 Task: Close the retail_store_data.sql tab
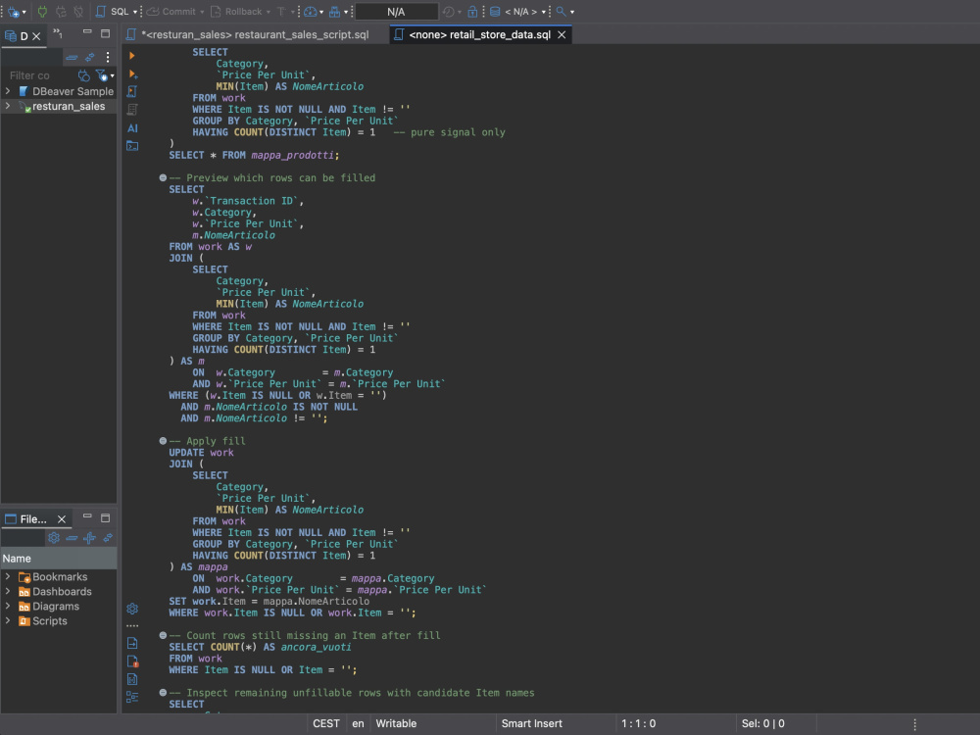point(562,35)
